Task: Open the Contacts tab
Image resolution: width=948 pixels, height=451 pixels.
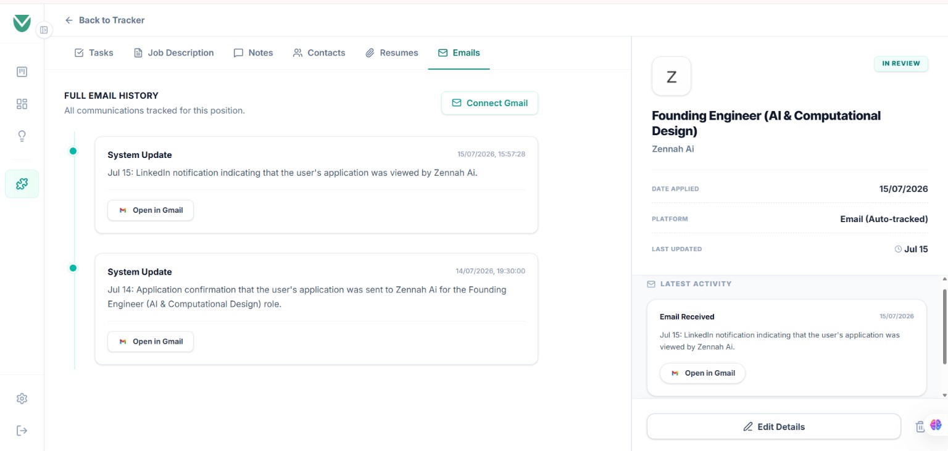Action: click(x=319, y=52)
